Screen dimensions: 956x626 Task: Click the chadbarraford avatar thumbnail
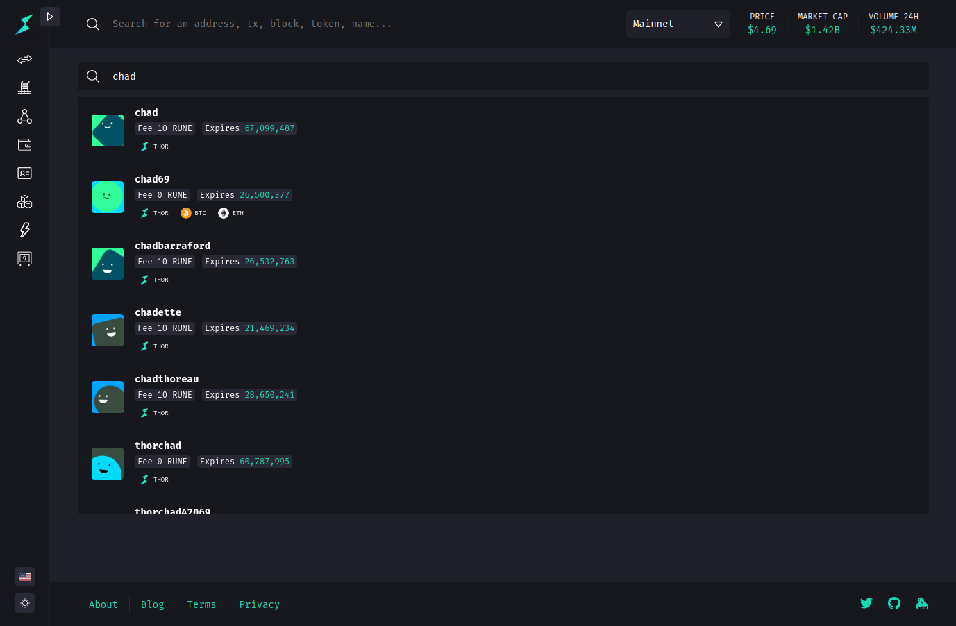(108, 264)
